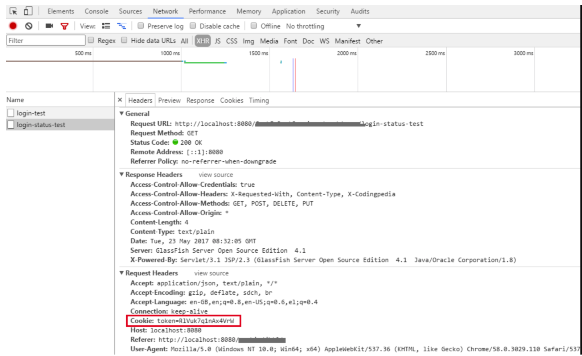Show the overview waterfall view icon
This screenshot has width=582, height=356.
pyautogui.click(x=122, y=26)
